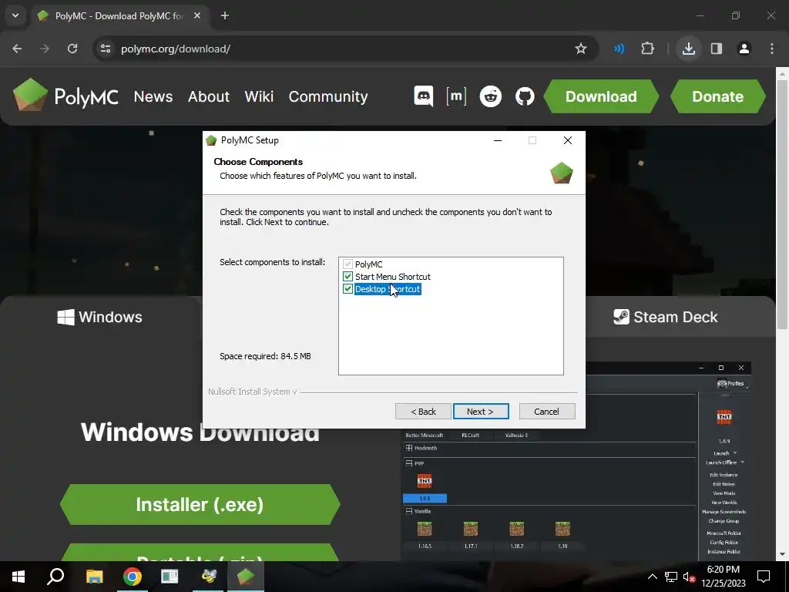Image resolution: width=789 pixels, height=592 pixels.
Task: Open the GitHub icon link
Action: (525, 96)
